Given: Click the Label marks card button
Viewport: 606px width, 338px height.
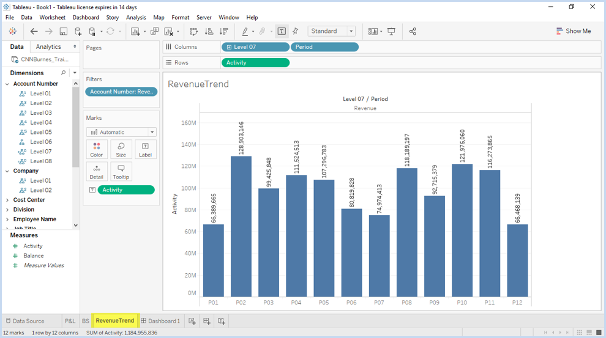Looking at the screenshot, I should tap(145, 149).
